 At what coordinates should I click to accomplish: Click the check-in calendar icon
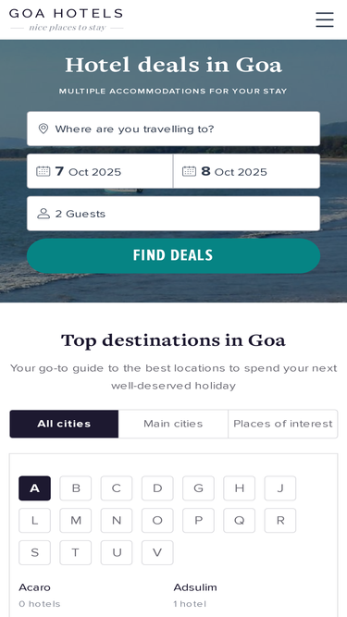tap(43, 171)
